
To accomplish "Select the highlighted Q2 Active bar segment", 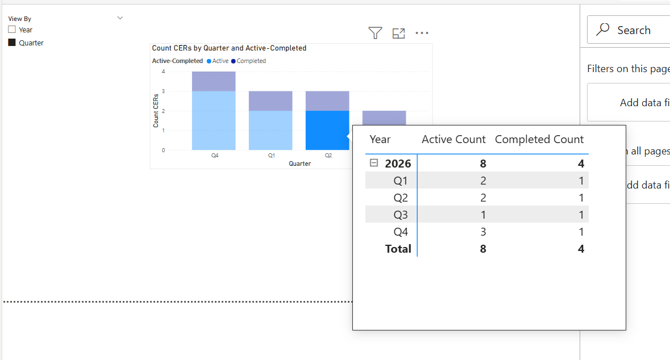I will 327,130.
